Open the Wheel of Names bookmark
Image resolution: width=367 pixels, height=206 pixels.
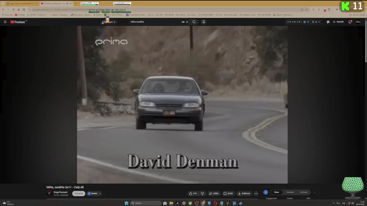click(x=283, y=15)
